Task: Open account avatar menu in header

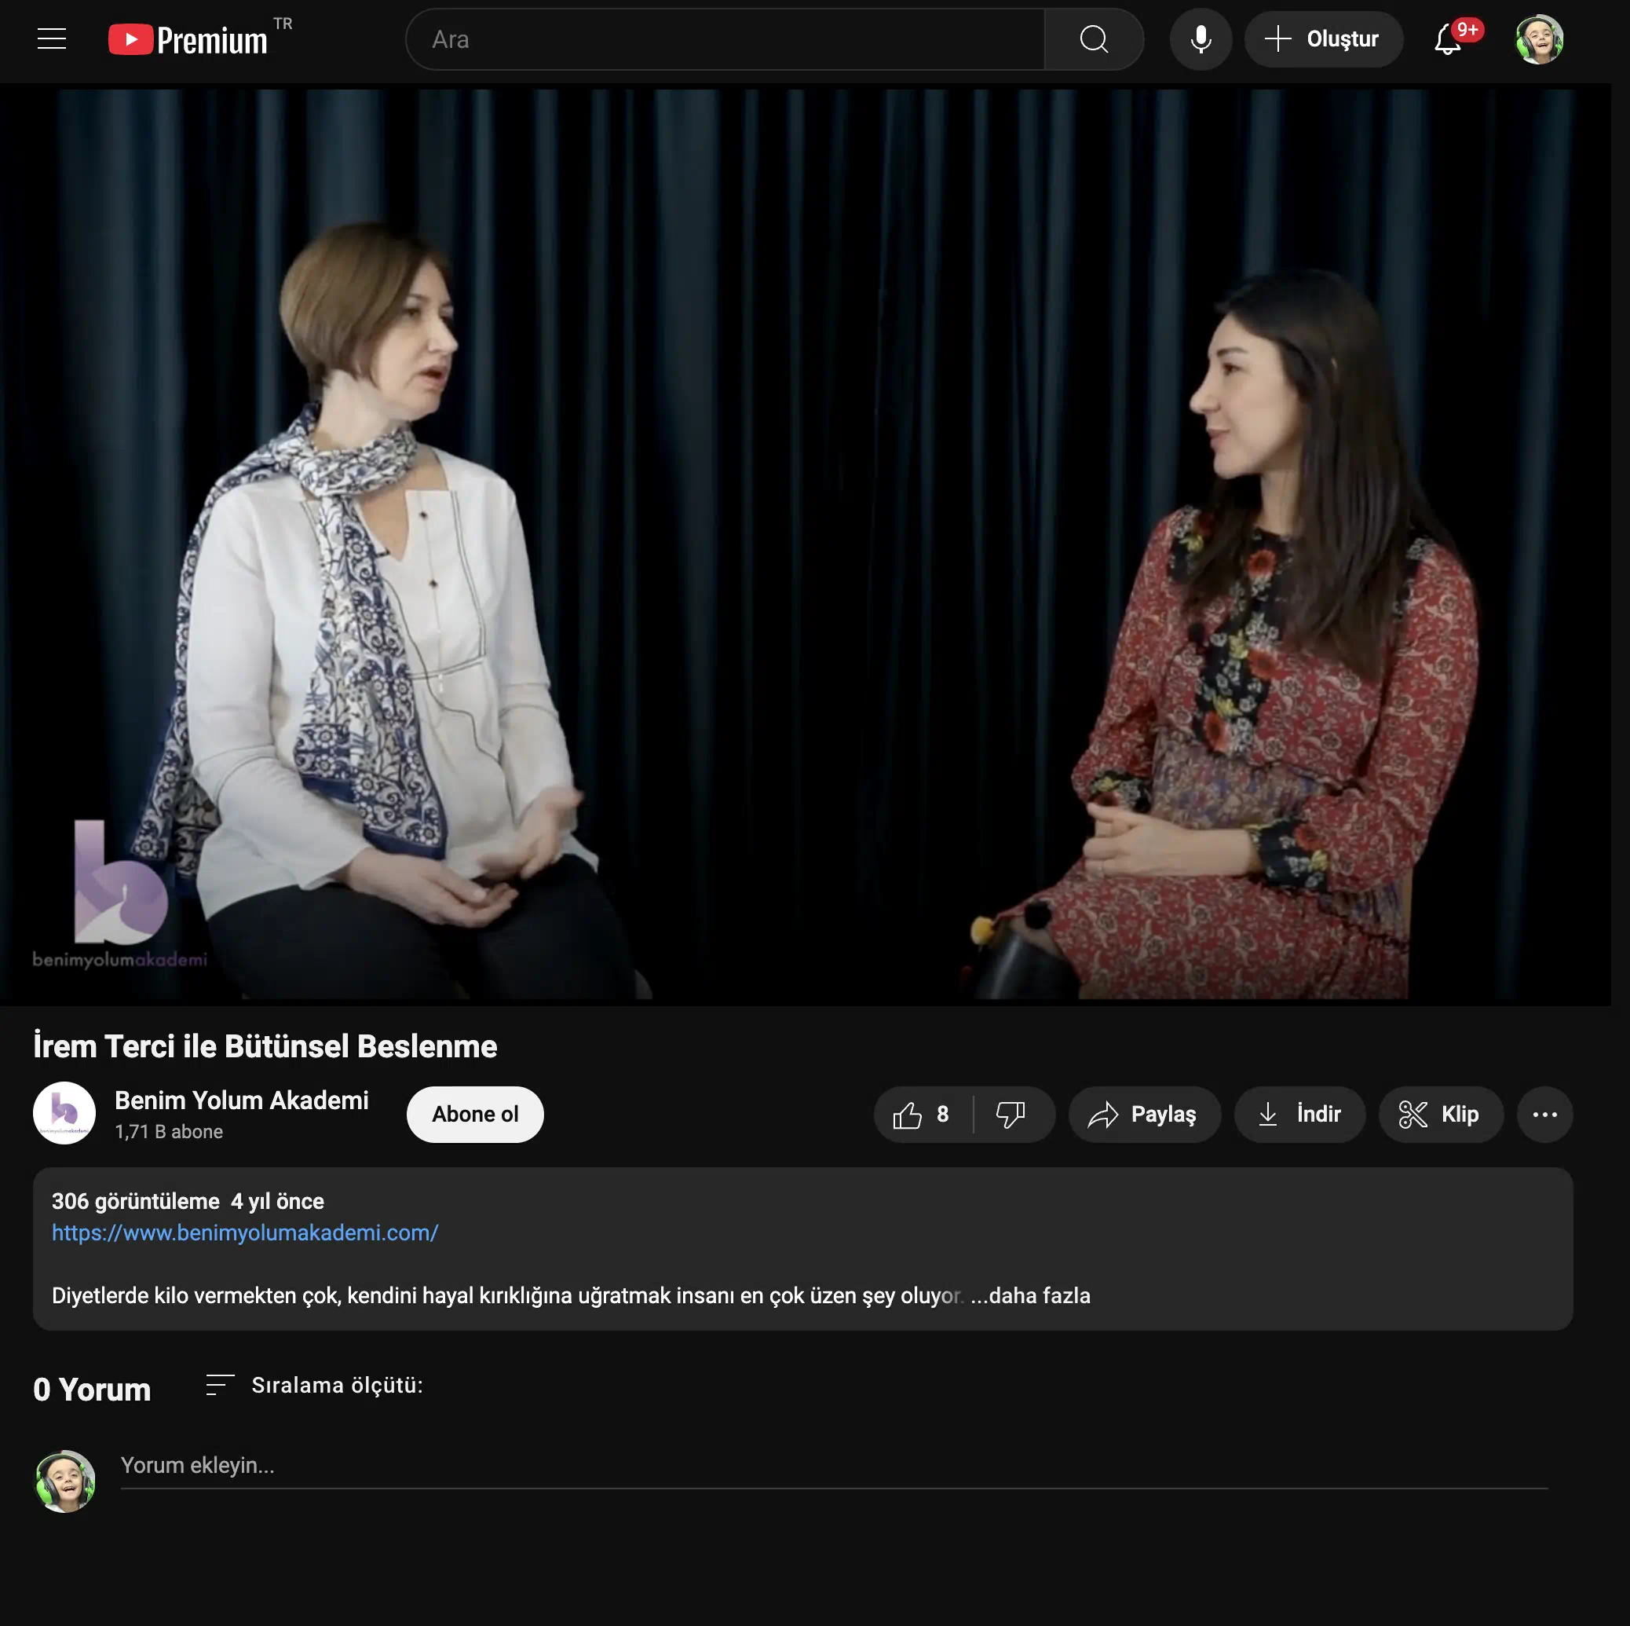Action: [x=1539, y=38]
